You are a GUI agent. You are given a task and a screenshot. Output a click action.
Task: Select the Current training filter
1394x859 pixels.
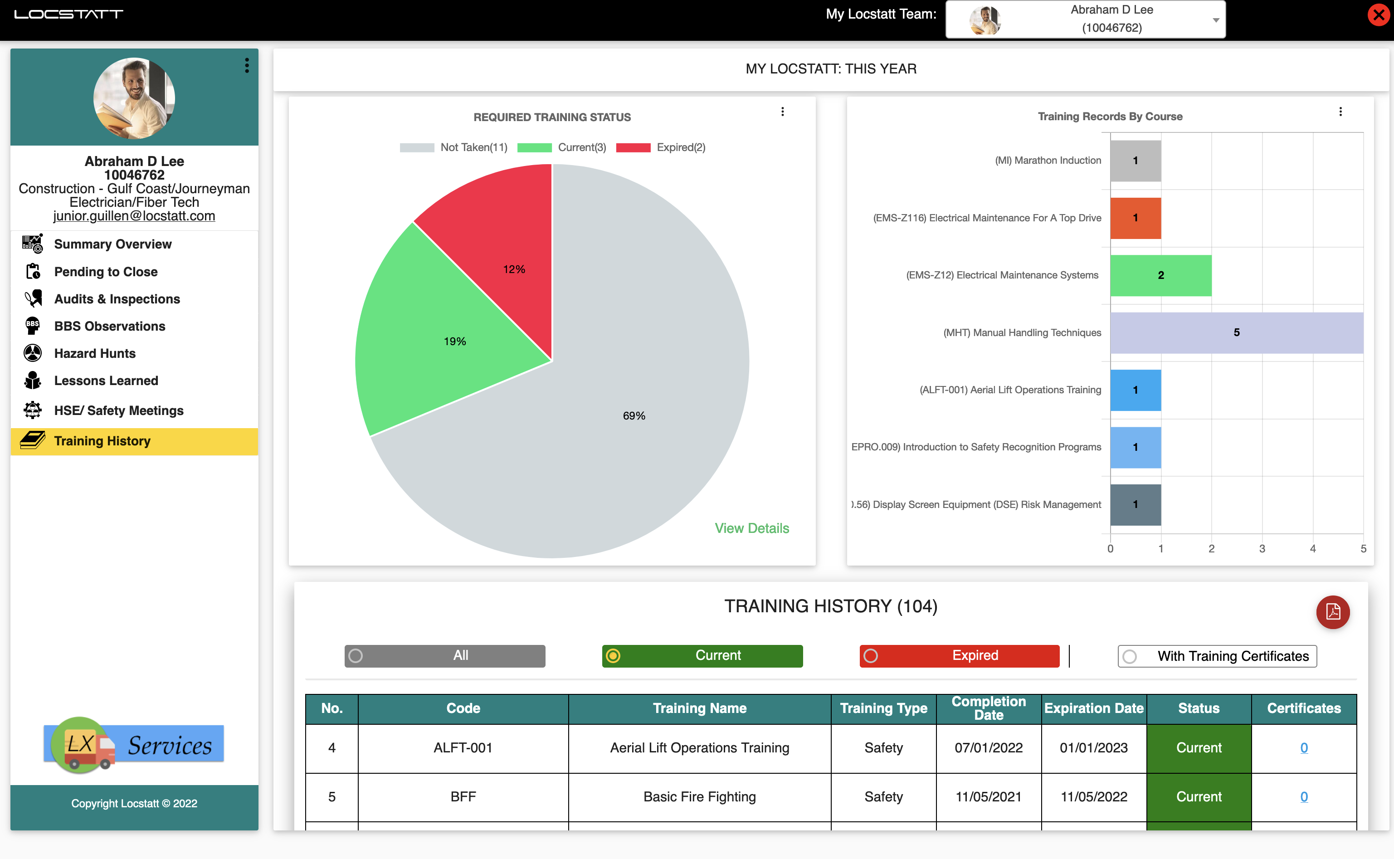(702, 656)
